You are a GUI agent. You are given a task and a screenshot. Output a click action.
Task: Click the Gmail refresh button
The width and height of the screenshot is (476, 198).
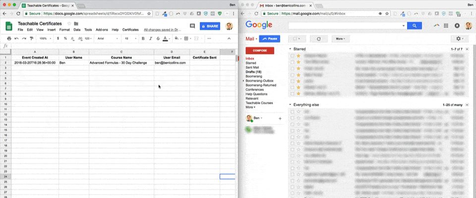319,39
